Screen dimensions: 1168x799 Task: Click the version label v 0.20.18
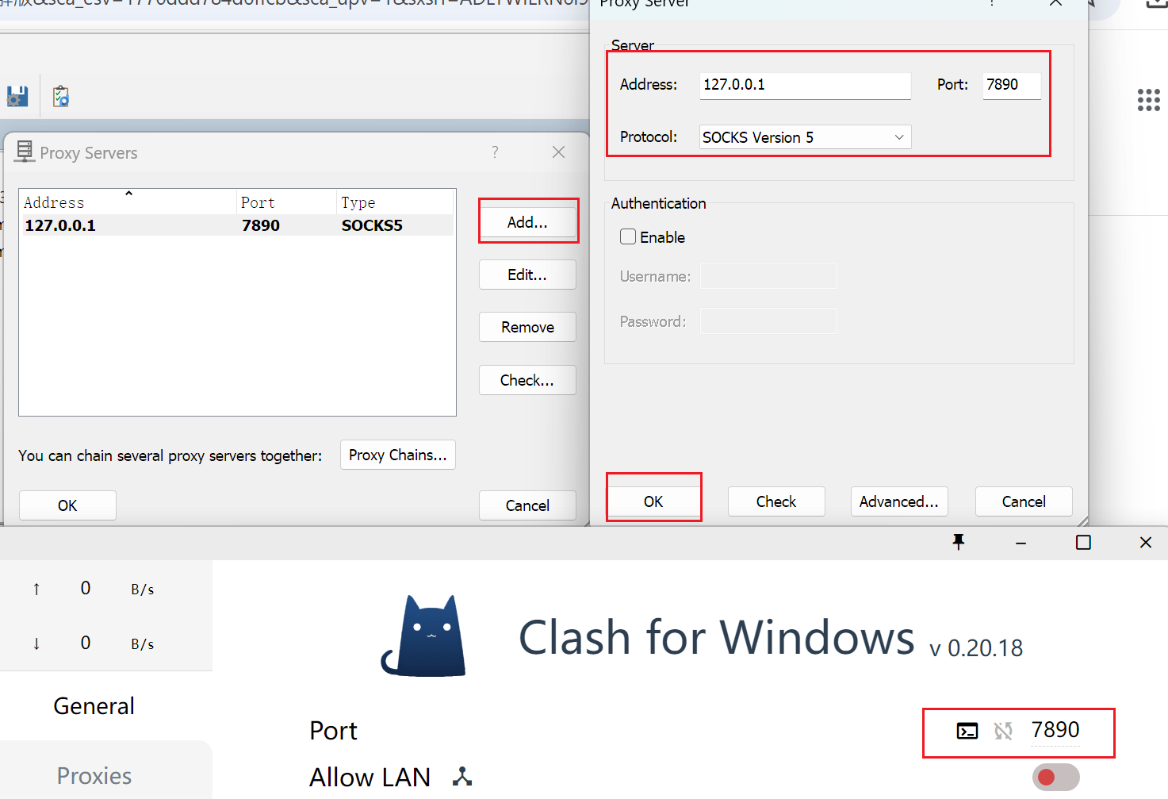click(976, 648)
